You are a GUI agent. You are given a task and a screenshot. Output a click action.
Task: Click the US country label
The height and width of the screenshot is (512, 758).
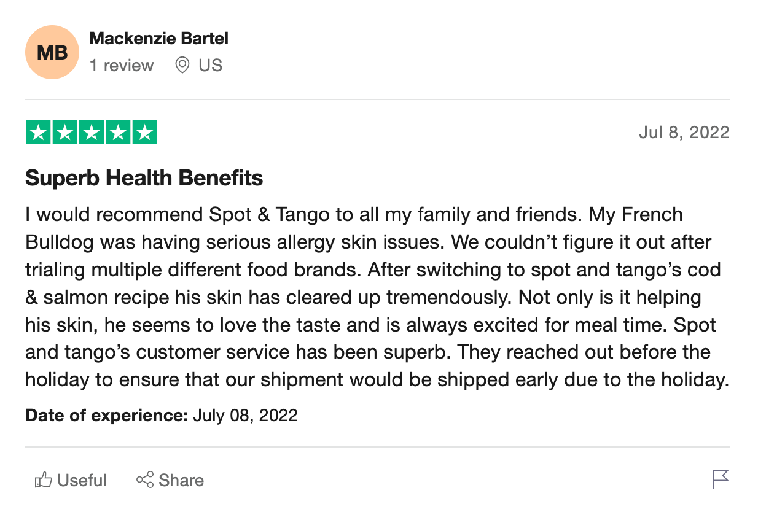click(210, 66)
